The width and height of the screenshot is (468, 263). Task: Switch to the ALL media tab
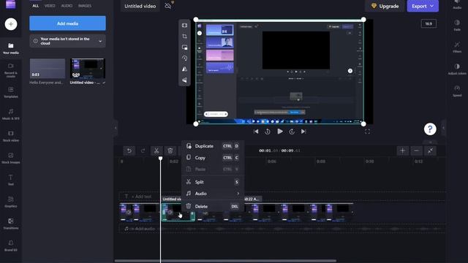(x=36, y=6)
